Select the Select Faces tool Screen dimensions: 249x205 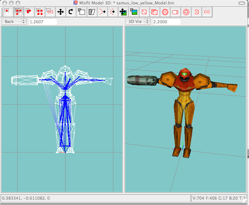[x=19, y=12]
